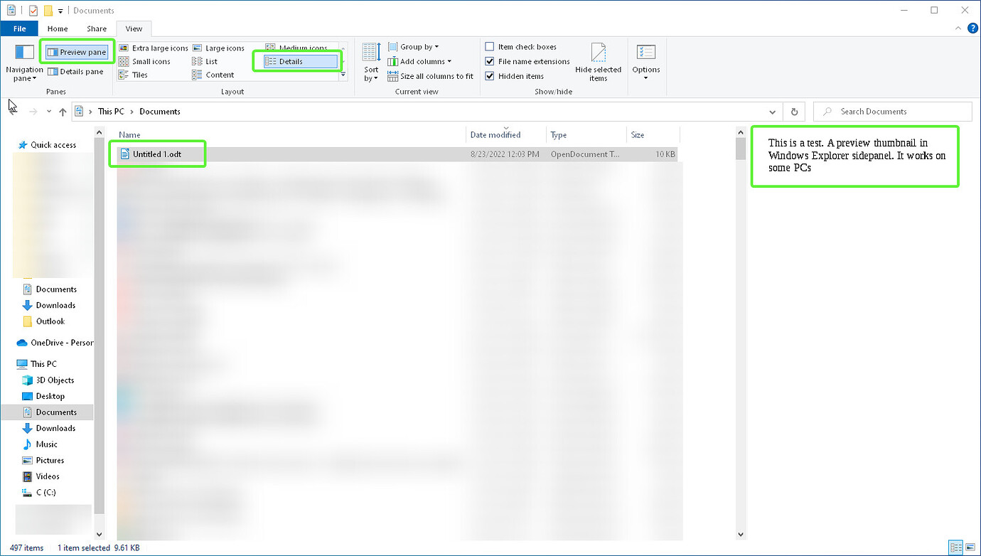The height and width of the screenshot is (556, 981).
Task: Click Size all columns to fit
Action: coord(430,76)
